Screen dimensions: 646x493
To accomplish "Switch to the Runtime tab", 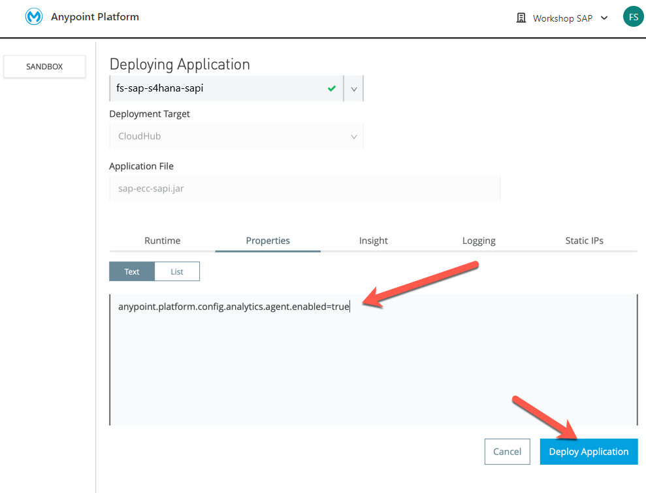I will [163, 241].
